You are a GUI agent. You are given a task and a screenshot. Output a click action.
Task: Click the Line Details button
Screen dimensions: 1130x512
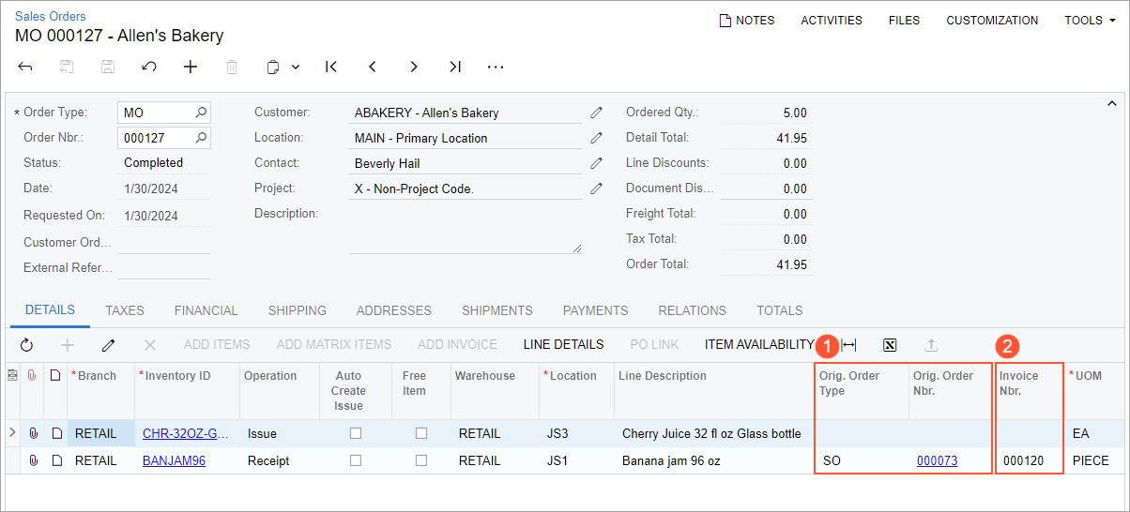tap(563, 345)
